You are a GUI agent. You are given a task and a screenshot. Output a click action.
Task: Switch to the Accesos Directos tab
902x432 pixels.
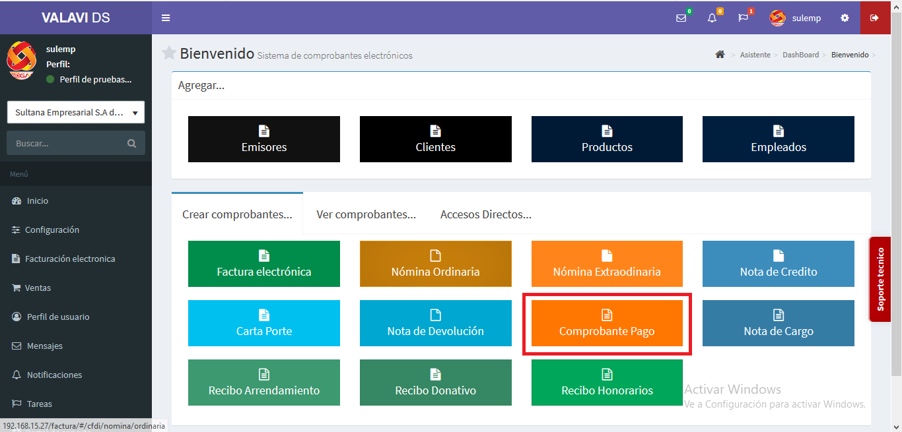(x=485, y=214)
